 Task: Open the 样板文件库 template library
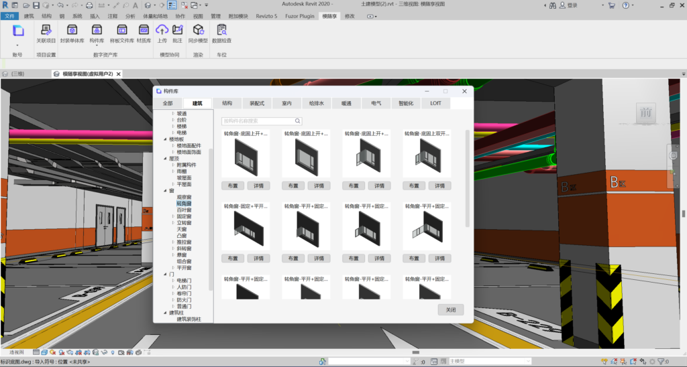121,31
